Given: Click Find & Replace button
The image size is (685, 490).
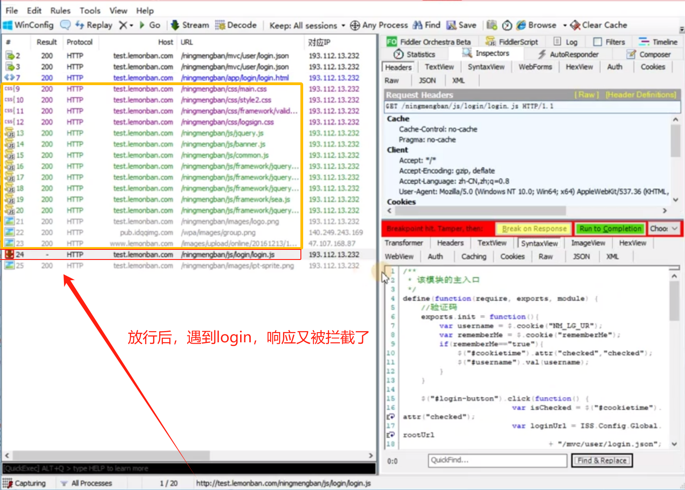Looking at the screenshot, I should pyautogui.click(x=602, y=461).
